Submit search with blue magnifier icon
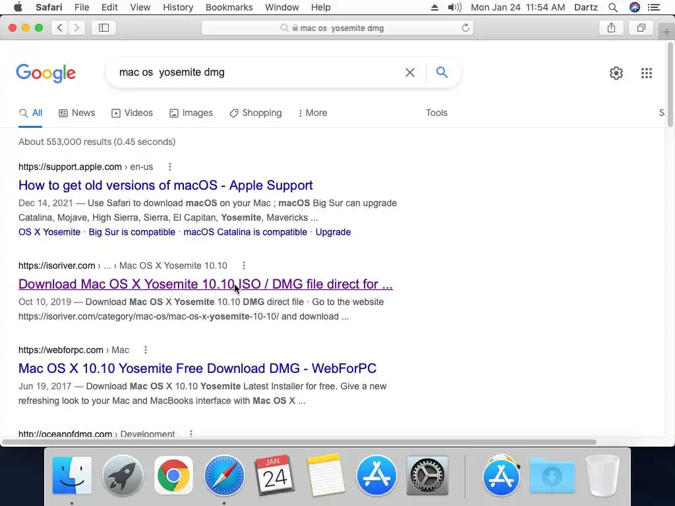This screenshot has height=506, width=675. (442, 72)
